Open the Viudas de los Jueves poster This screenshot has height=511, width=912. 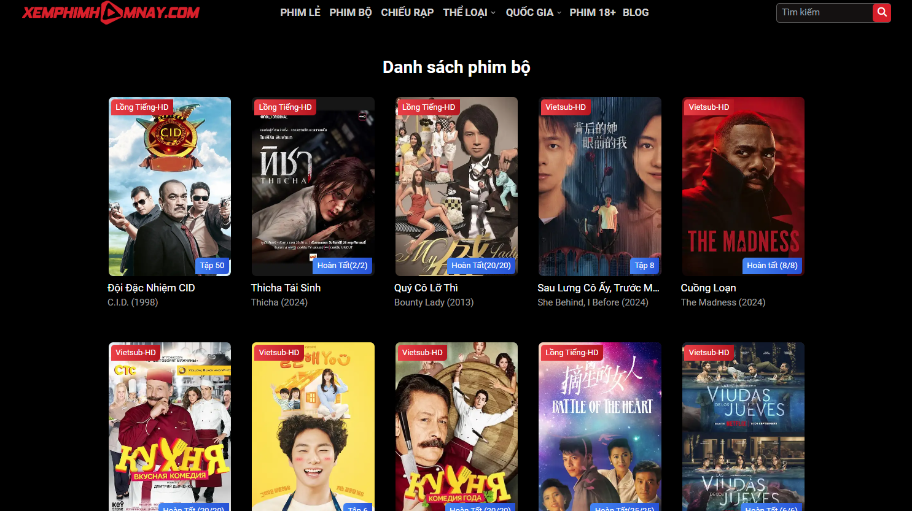[x=743, y=427]
